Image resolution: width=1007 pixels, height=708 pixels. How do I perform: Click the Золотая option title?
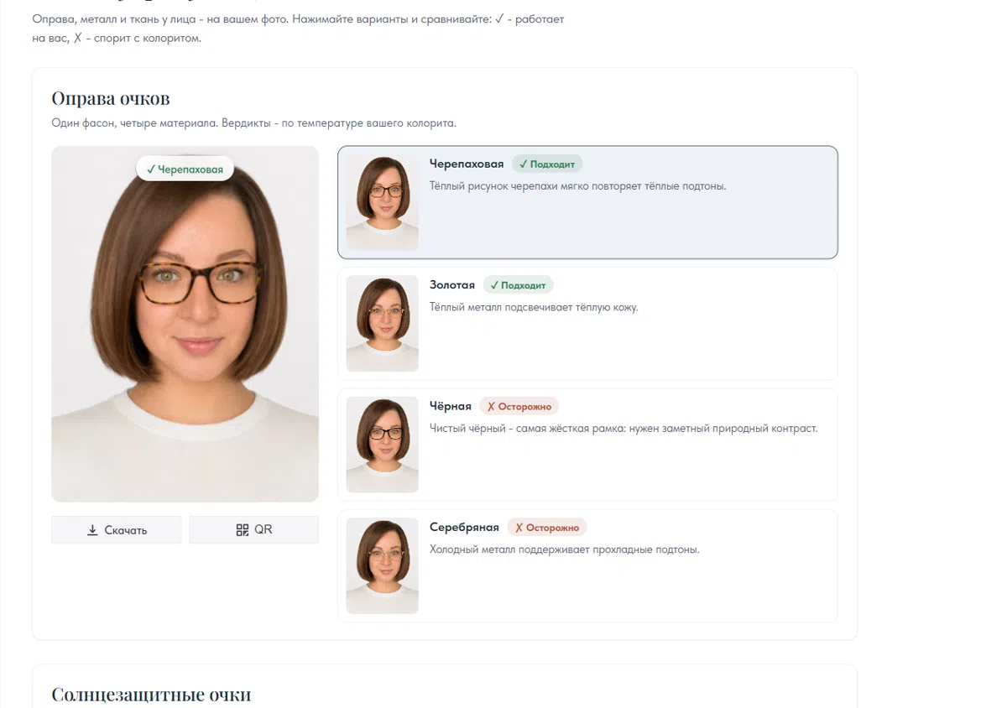452,285
